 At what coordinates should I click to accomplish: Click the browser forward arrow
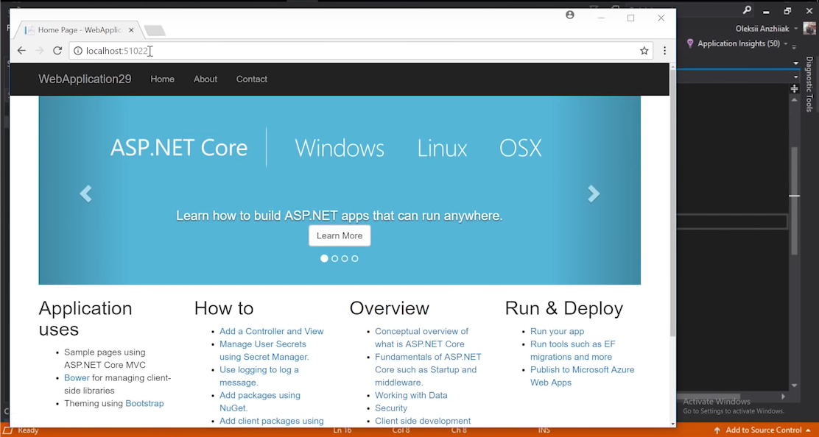click(39, 51)
